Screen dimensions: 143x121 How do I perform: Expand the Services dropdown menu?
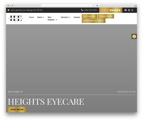click(65, 17)
